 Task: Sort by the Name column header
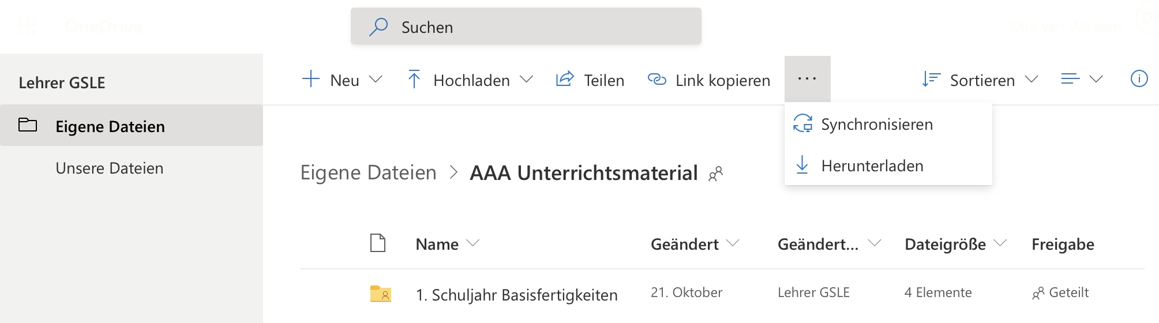click(x=437, y=245)
